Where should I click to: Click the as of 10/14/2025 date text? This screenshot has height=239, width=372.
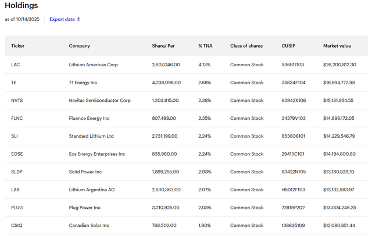22,19
